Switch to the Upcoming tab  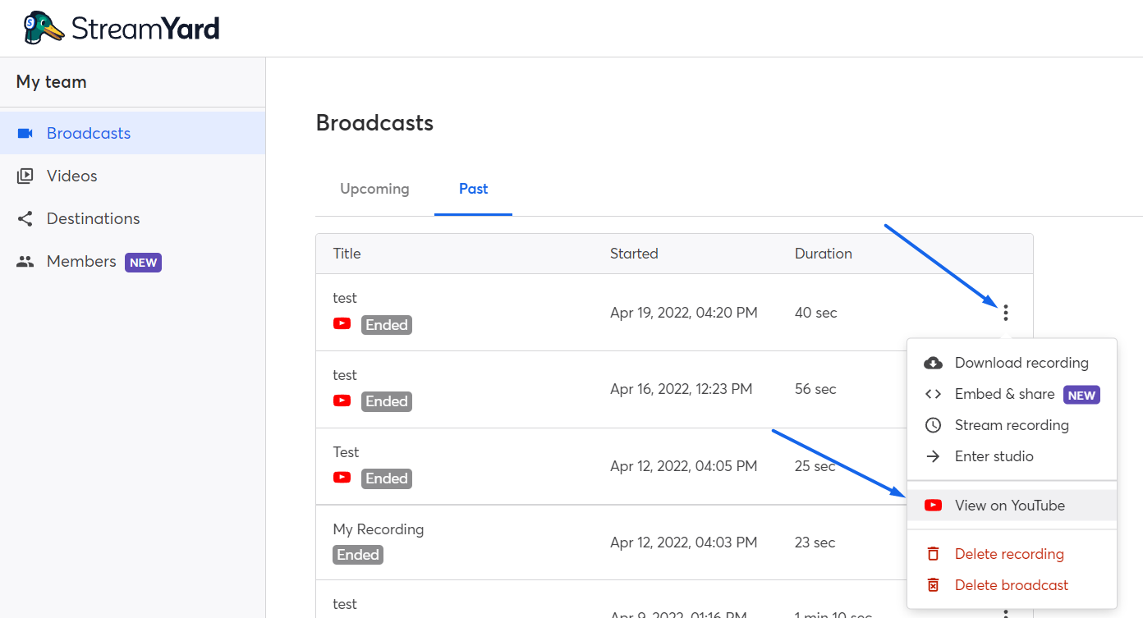(374, 189)
